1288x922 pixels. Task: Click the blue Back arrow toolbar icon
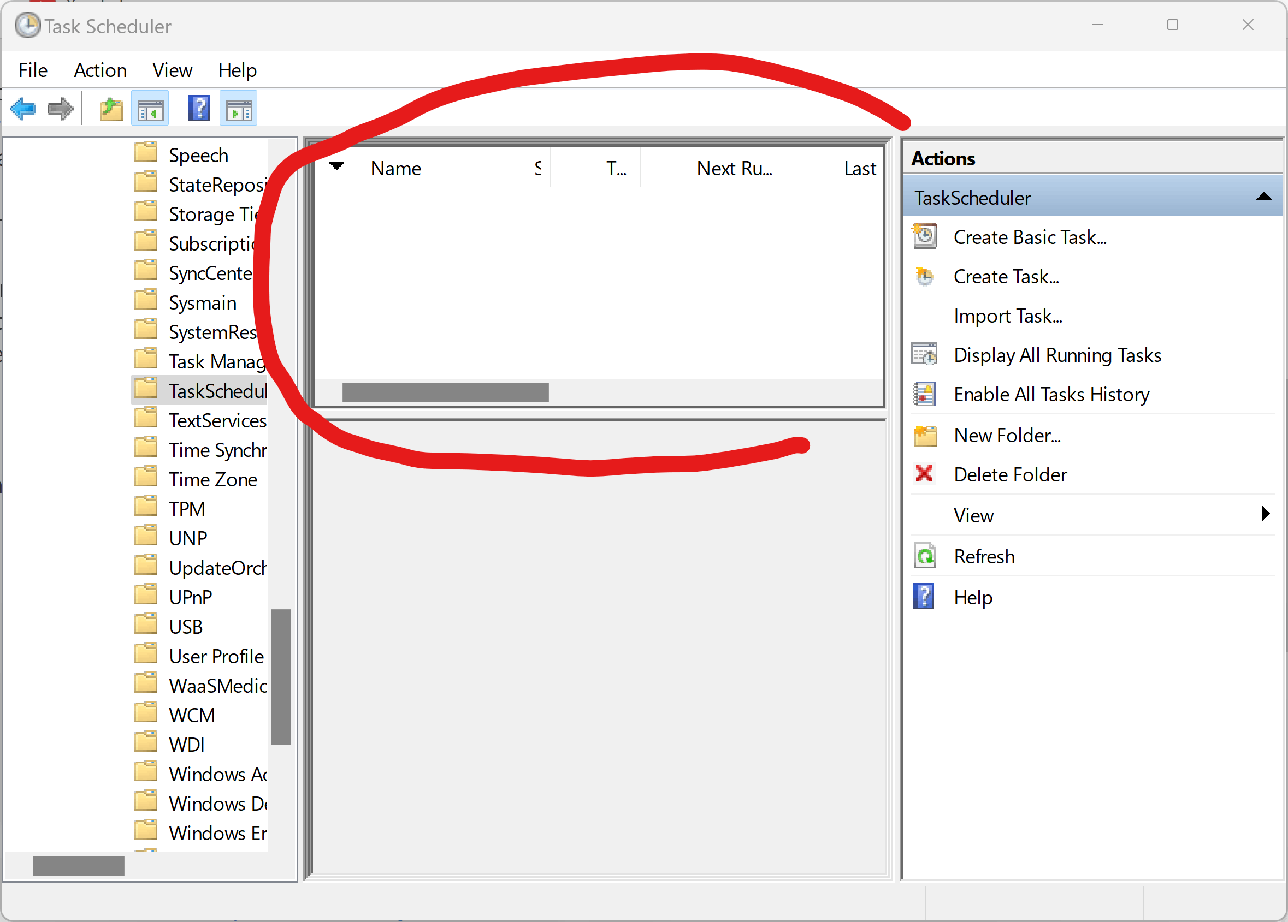coord(23,109)
